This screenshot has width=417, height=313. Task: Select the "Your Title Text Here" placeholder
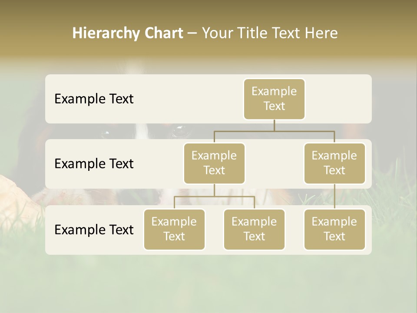point(269,33)
